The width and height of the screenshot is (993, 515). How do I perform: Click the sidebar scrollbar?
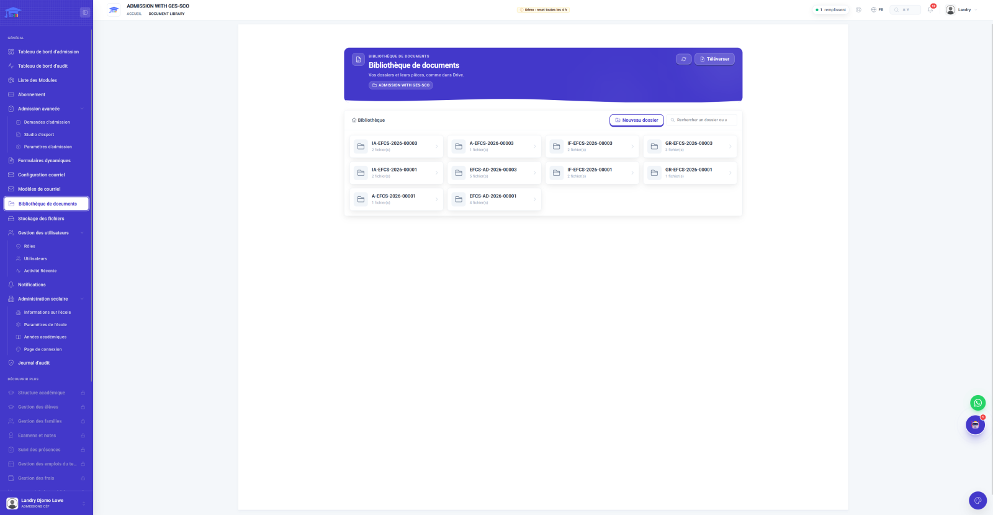click(92, 205)
